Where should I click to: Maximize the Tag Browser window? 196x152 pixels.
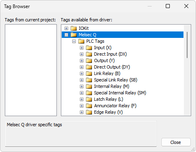(x=168, y=6)
